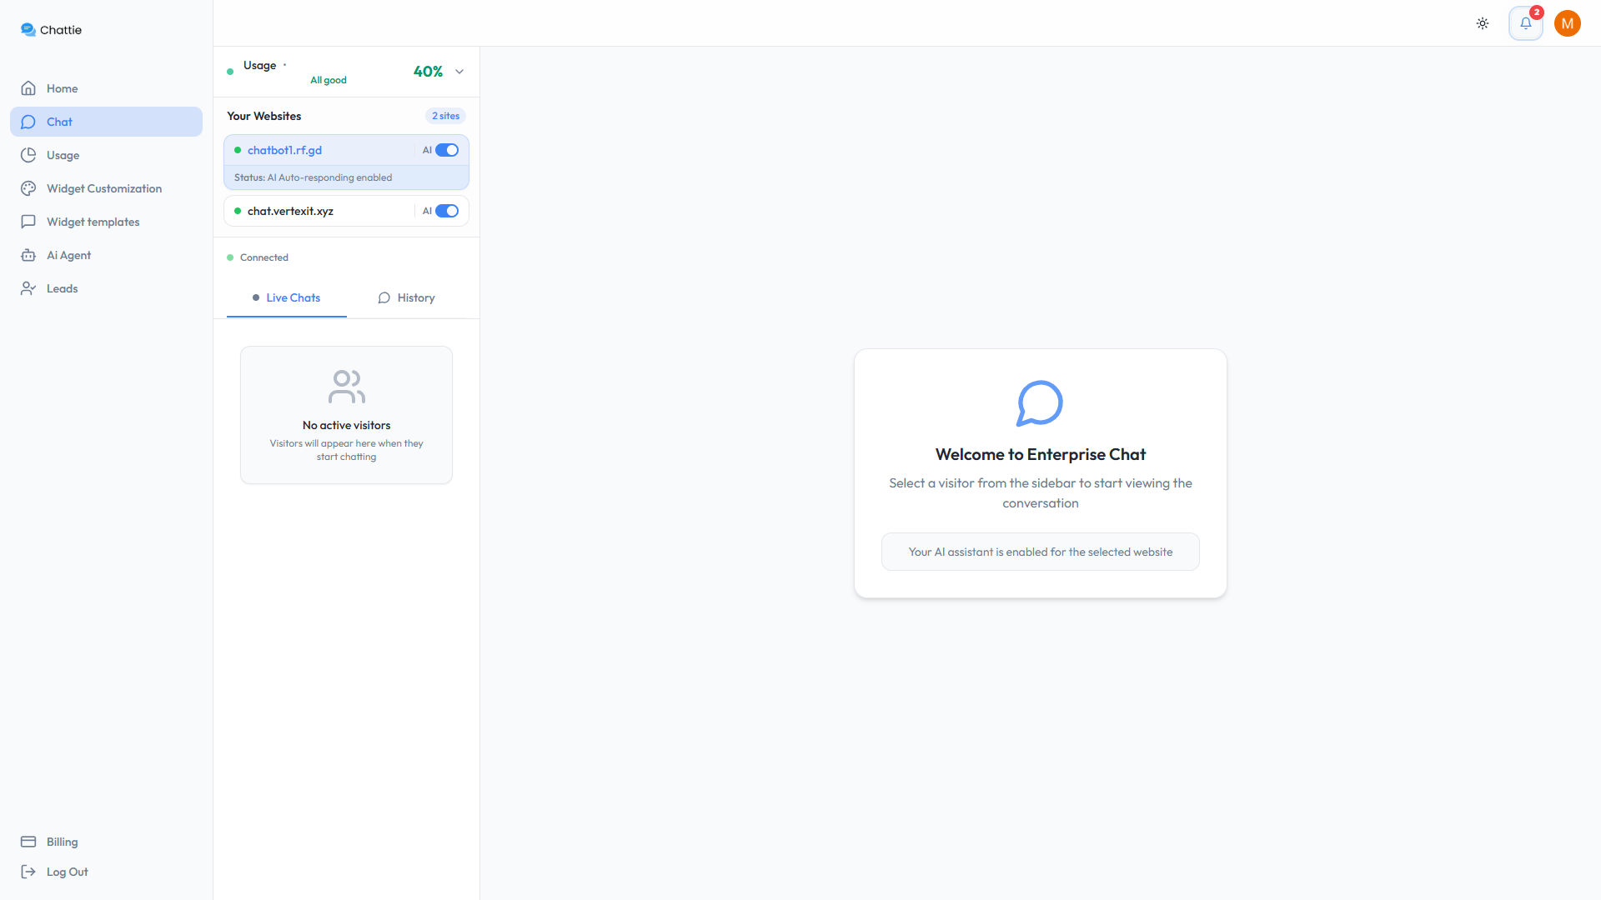
Task: Turn off AI toggle for chat.vertexit.xyz
Action: click(x=447, y=211)
